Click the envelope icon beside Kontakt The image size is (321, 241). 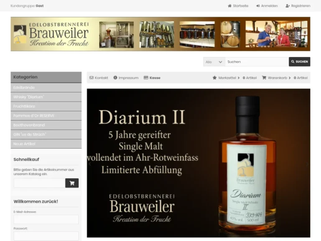pos(92,78)
